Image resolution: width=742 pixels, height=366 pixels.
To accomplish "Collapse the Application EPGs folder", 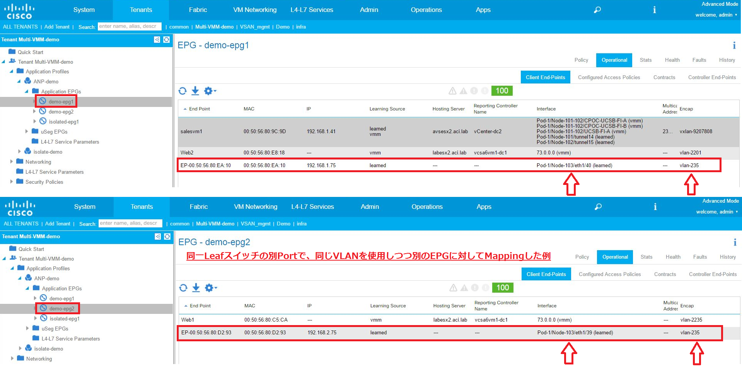I will point(27,91).
